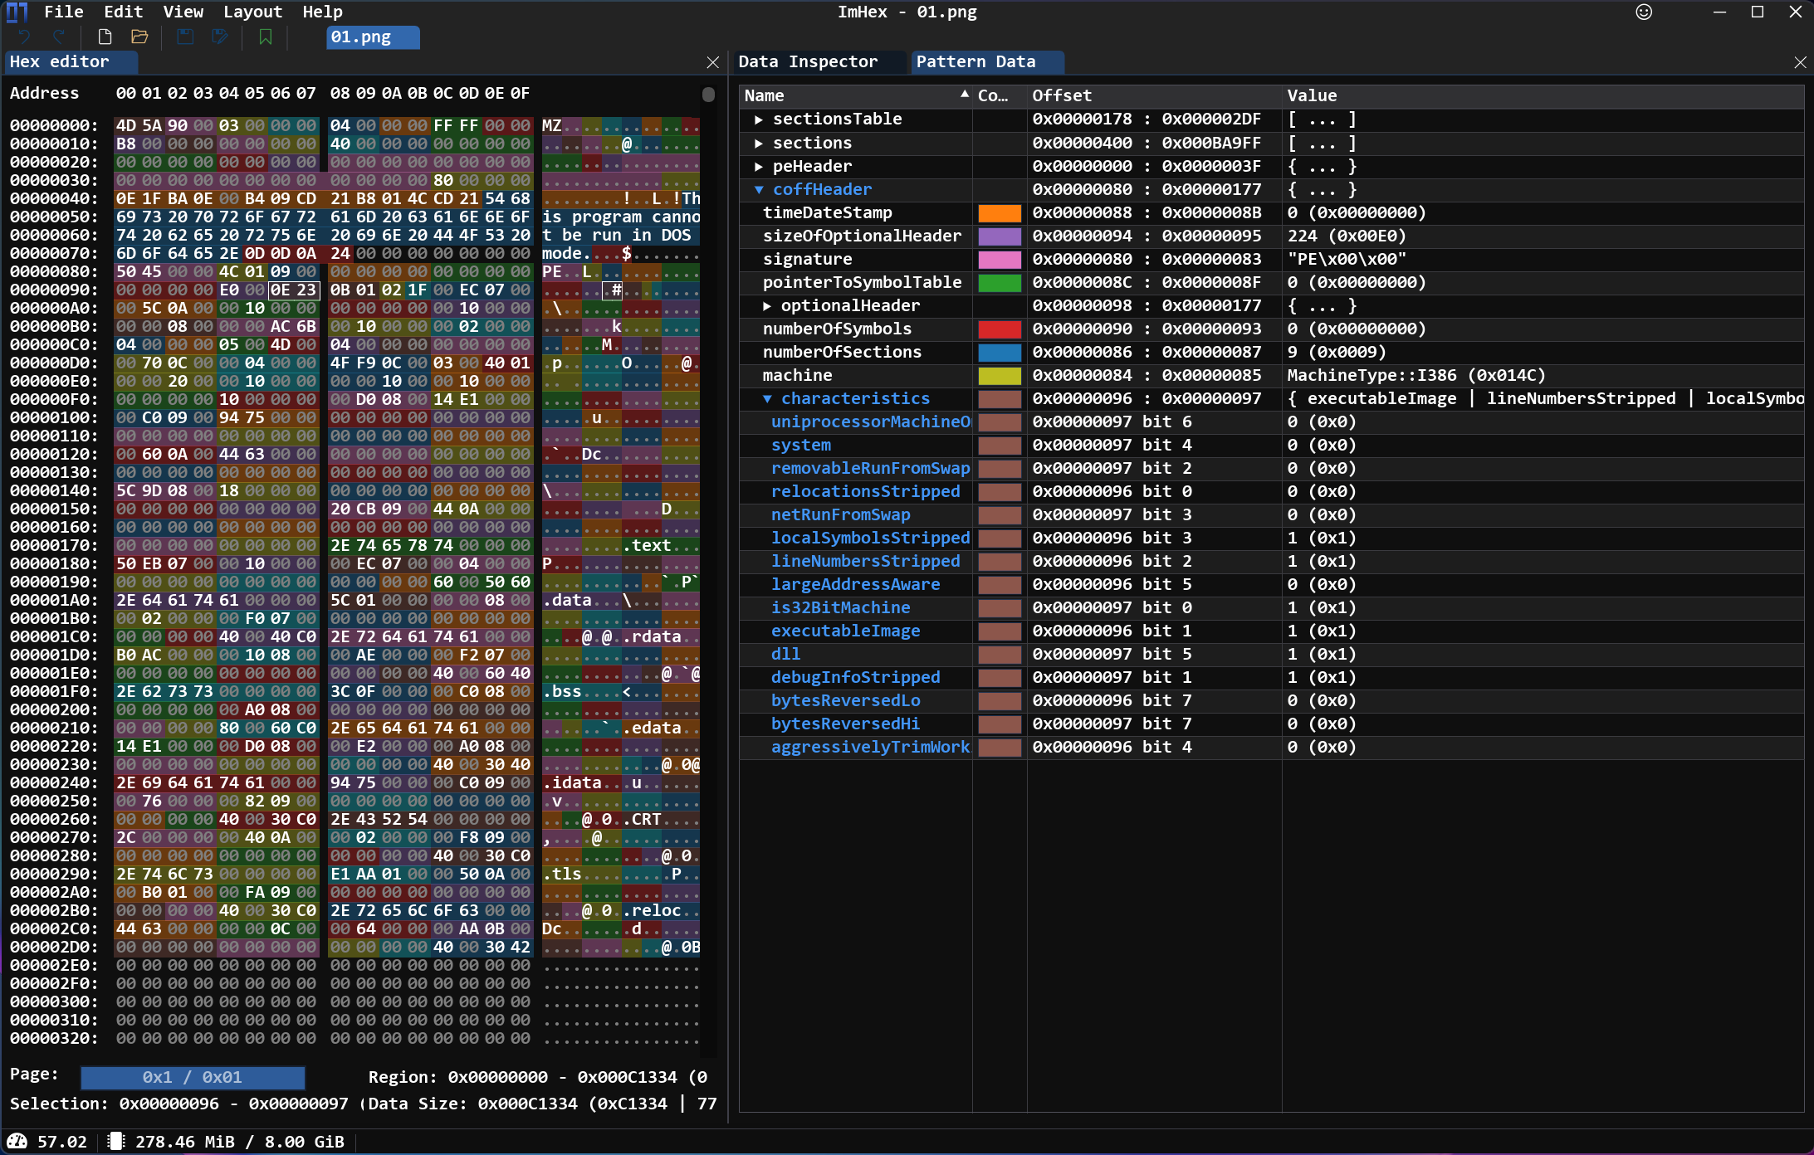Expand the optionalHeader entry

(x=768, y=305)
